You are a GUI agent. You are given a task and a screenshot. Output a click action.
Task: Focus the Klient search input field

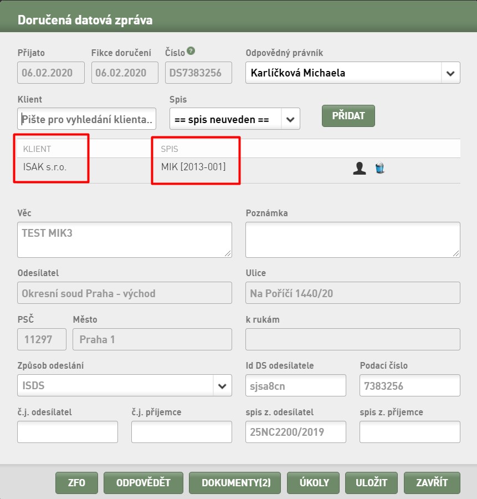86,119
